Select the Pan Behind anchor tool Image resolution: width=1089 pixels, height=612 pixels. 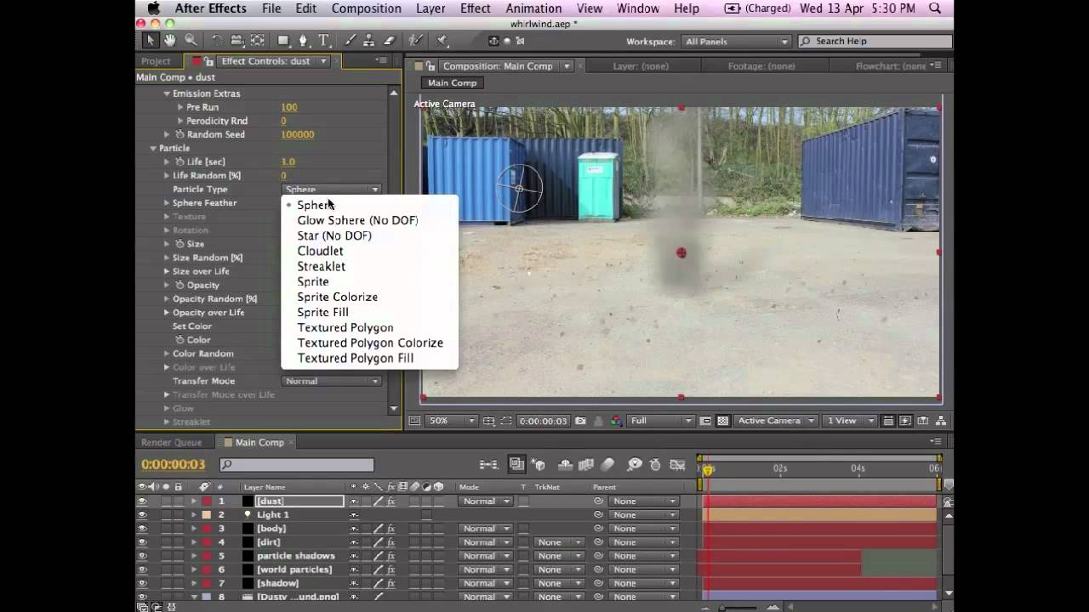coord(257,40)
